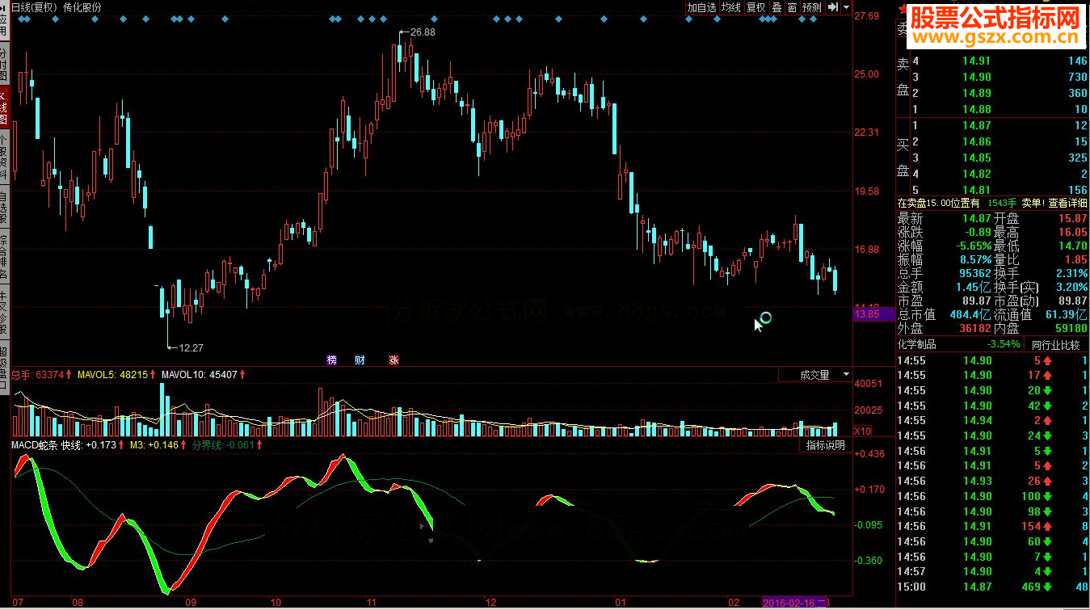Screen dimensions: 1090x610
Task: Click the 最新 price value 14.87
Action: pos(976,218)
